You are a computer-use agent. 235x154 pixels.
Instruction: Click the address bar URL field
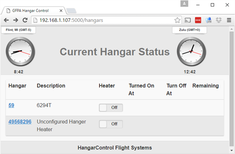pos(103,20)
